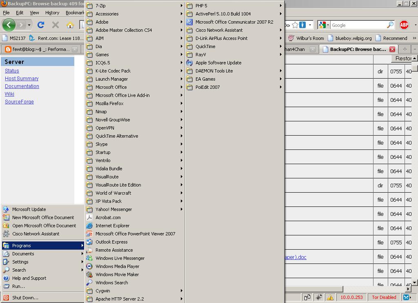418x303 pixels.
Task: Expand the Mozilla Firefox folder
Action: (135, 103)
